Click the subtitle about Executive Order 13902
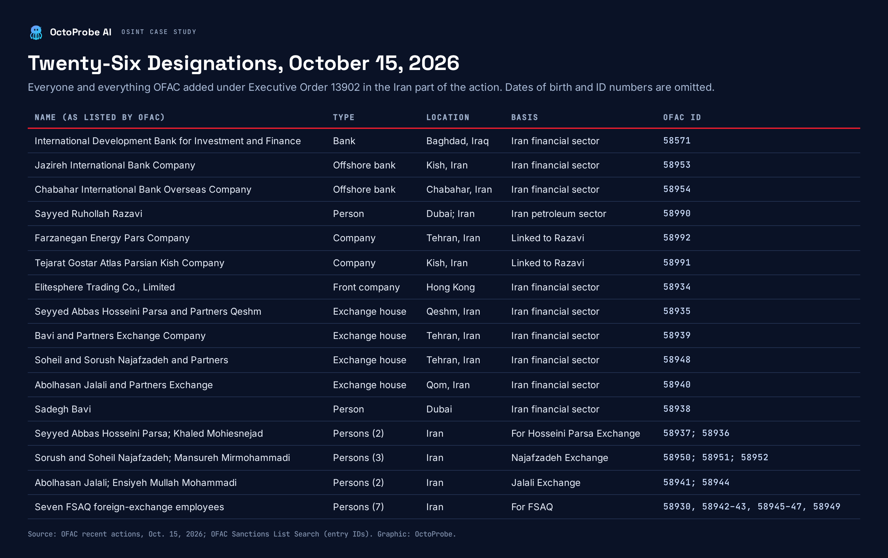 coord(371,87)
